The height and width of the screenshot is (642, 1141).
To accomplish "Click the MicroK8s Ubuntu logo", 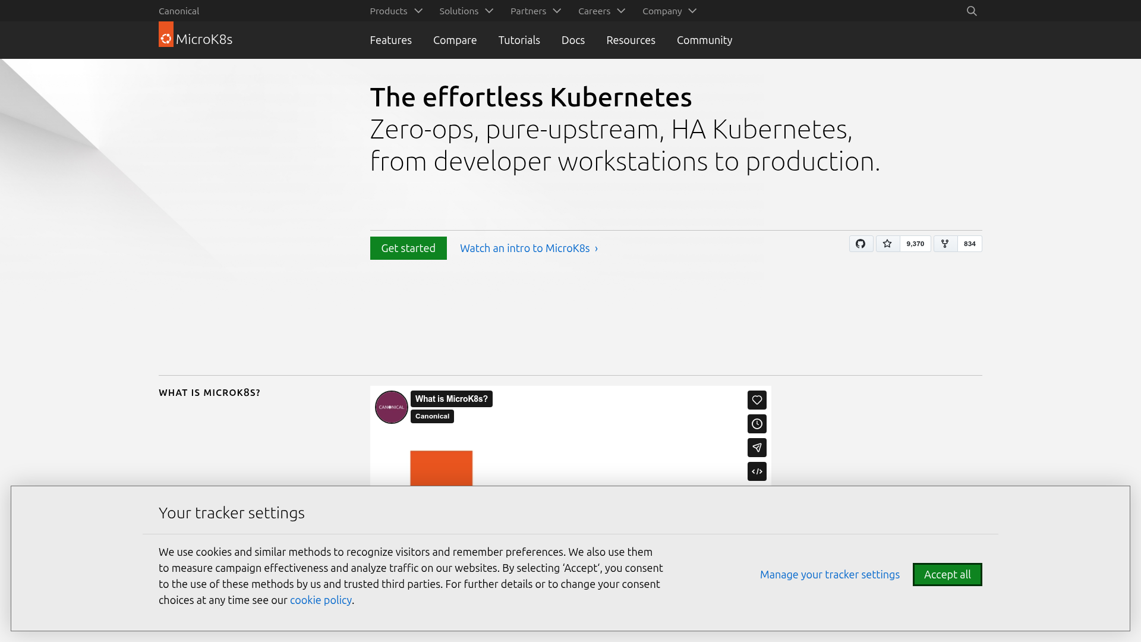I will (196, 36).
